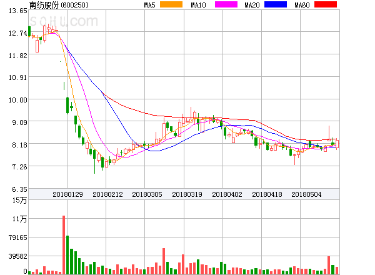Click the last candlestick on the right
This screenshot has width=375, height=275.
coord(337,144)
